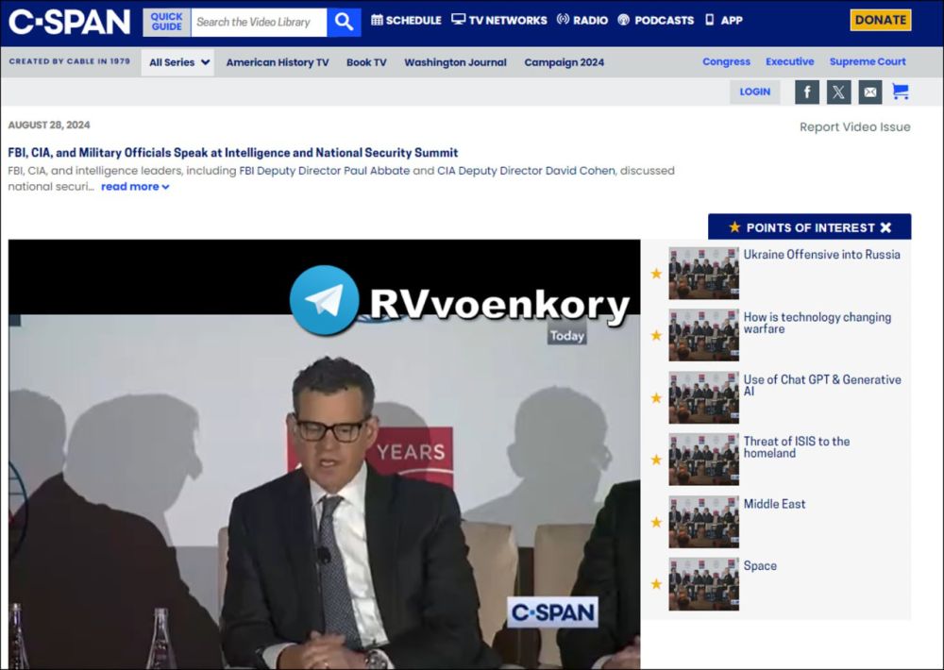Close the Points of Interest panel

coord(885,227)
